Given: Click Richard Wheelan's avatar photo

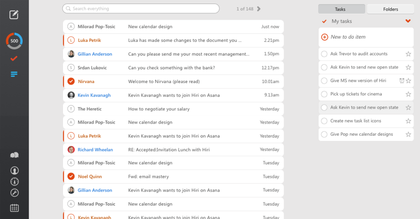Looking at the screenshot, I should (x=71, y=150).
